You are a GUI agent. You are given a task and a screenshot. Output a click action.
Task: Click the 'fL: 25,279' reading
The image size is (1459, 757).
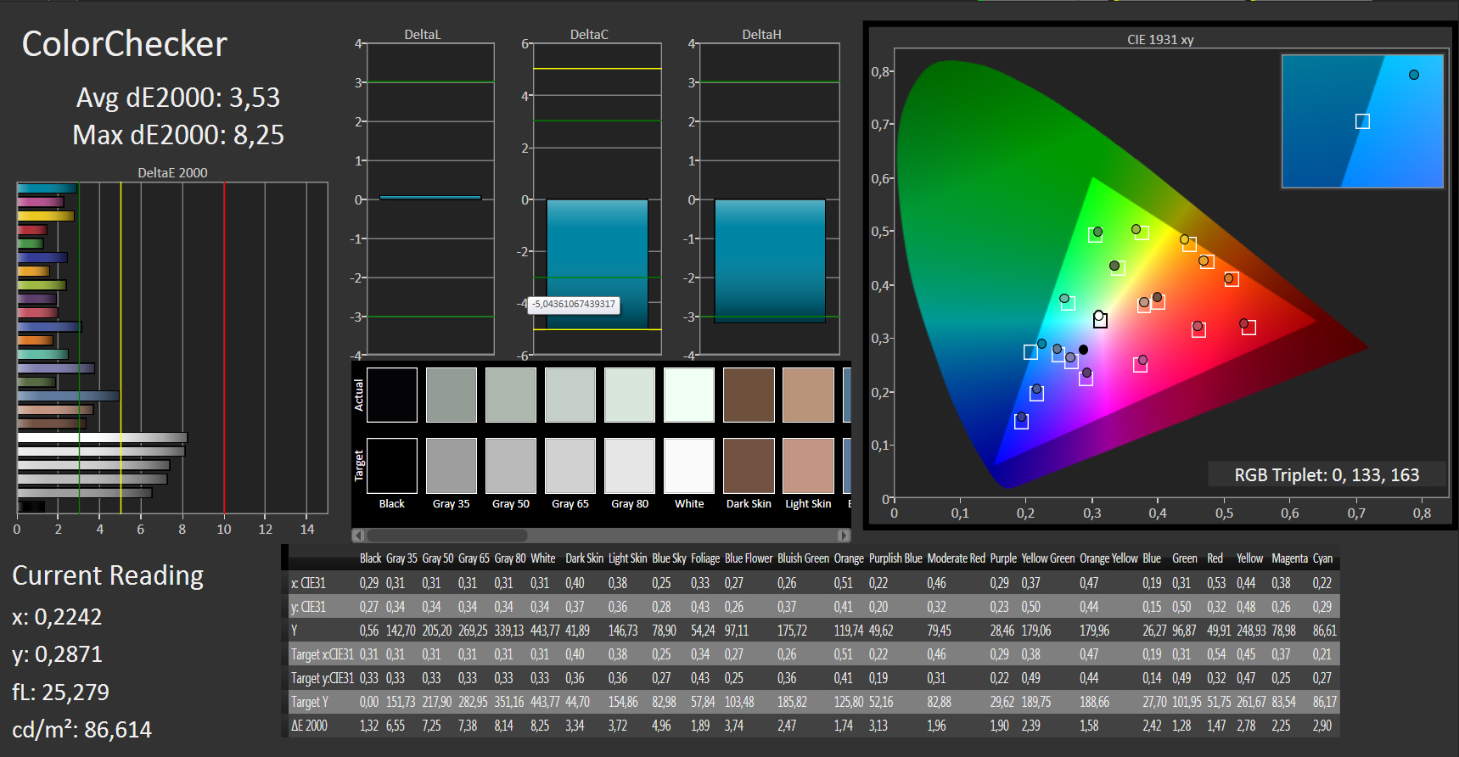(60, 693)
